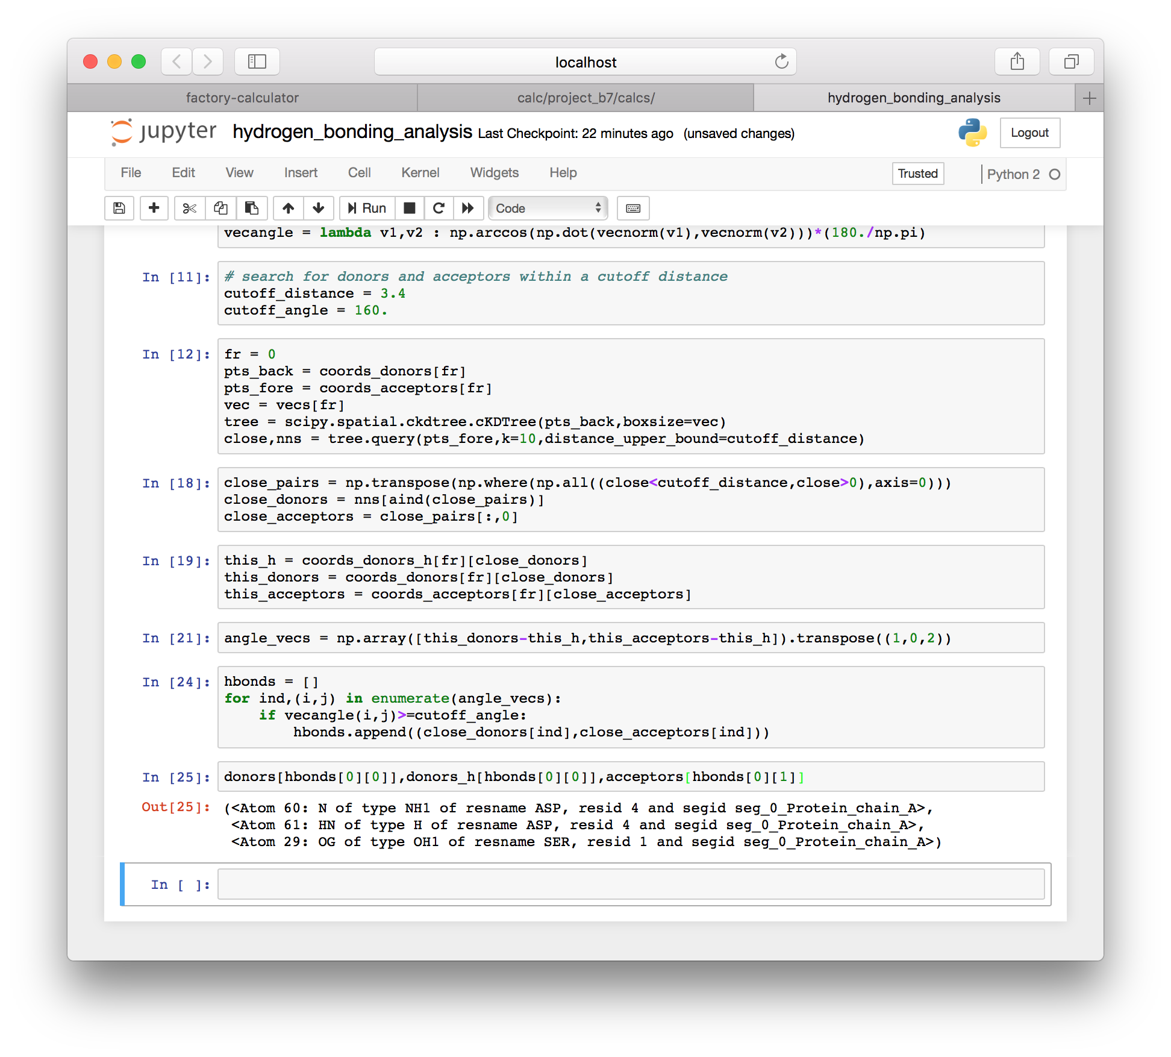The height and width of the screenshot is (1057, 1171).
Task: Click the Jupyter logo
Action: (164, 132)
